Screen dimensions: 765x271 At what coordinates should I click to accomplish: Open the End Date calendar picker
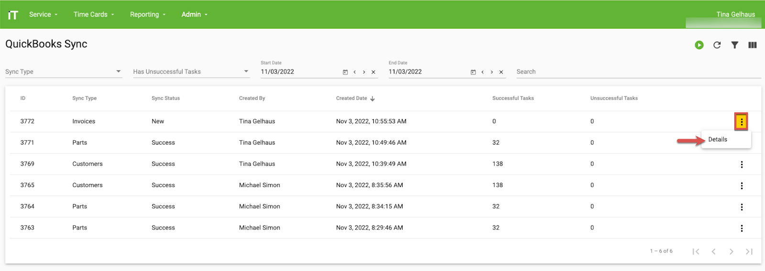tap(473, 72)
